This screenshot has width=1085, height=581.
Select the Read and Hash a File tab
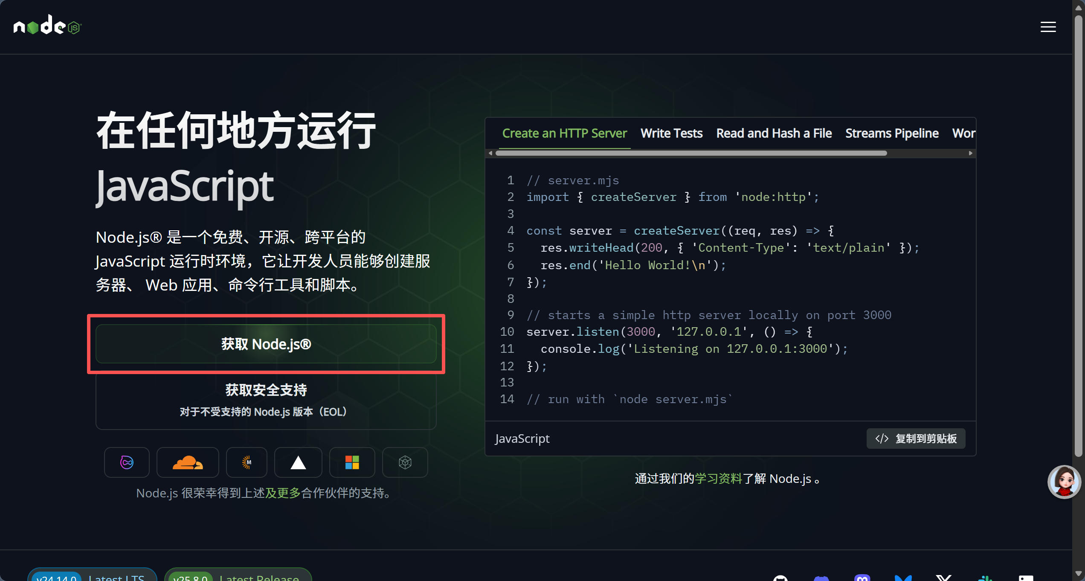(774, 134)
